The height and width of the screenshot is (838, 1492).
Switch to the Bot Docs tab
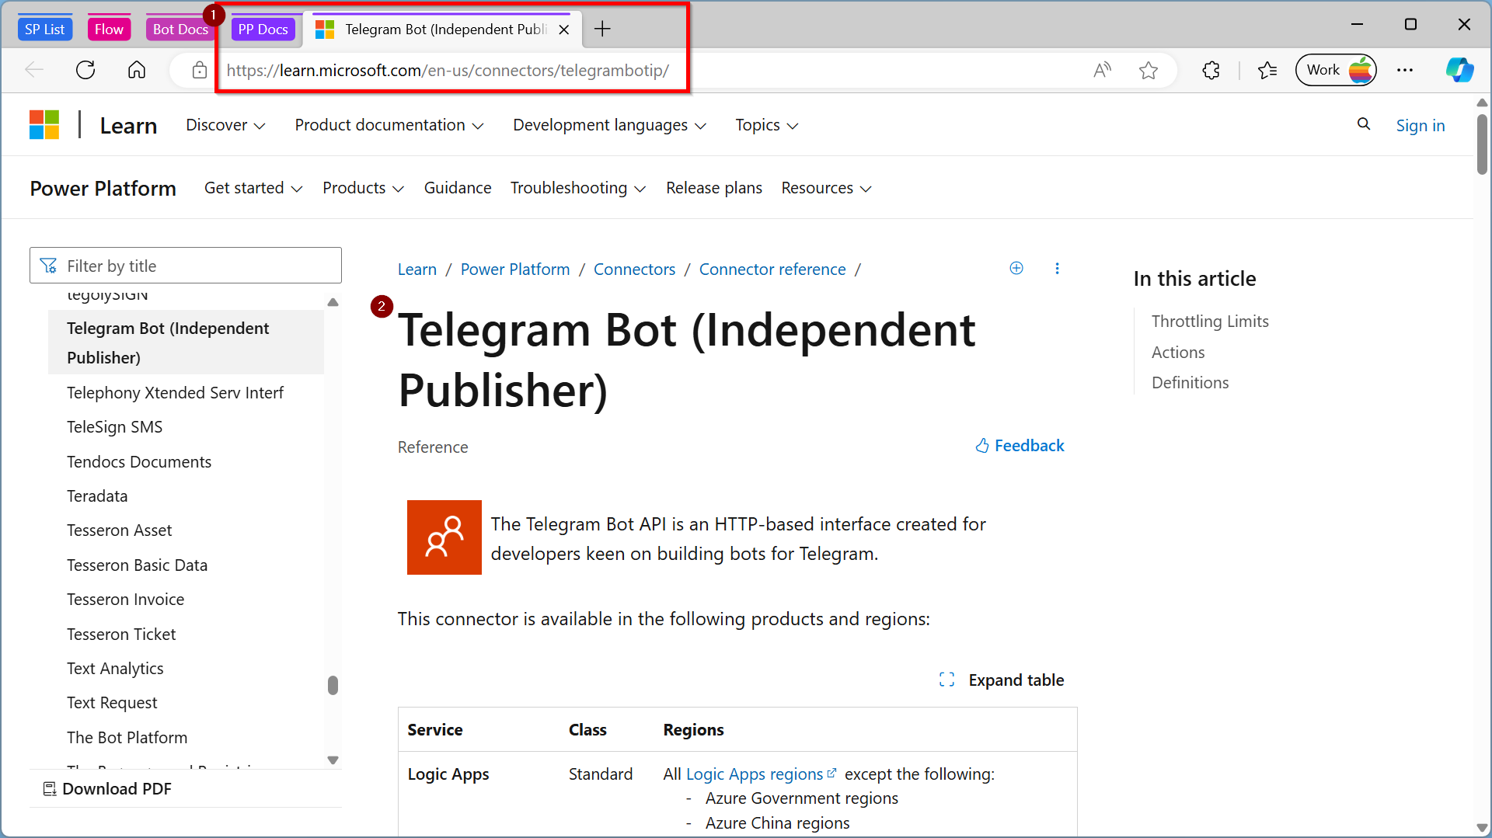[180, 30]
